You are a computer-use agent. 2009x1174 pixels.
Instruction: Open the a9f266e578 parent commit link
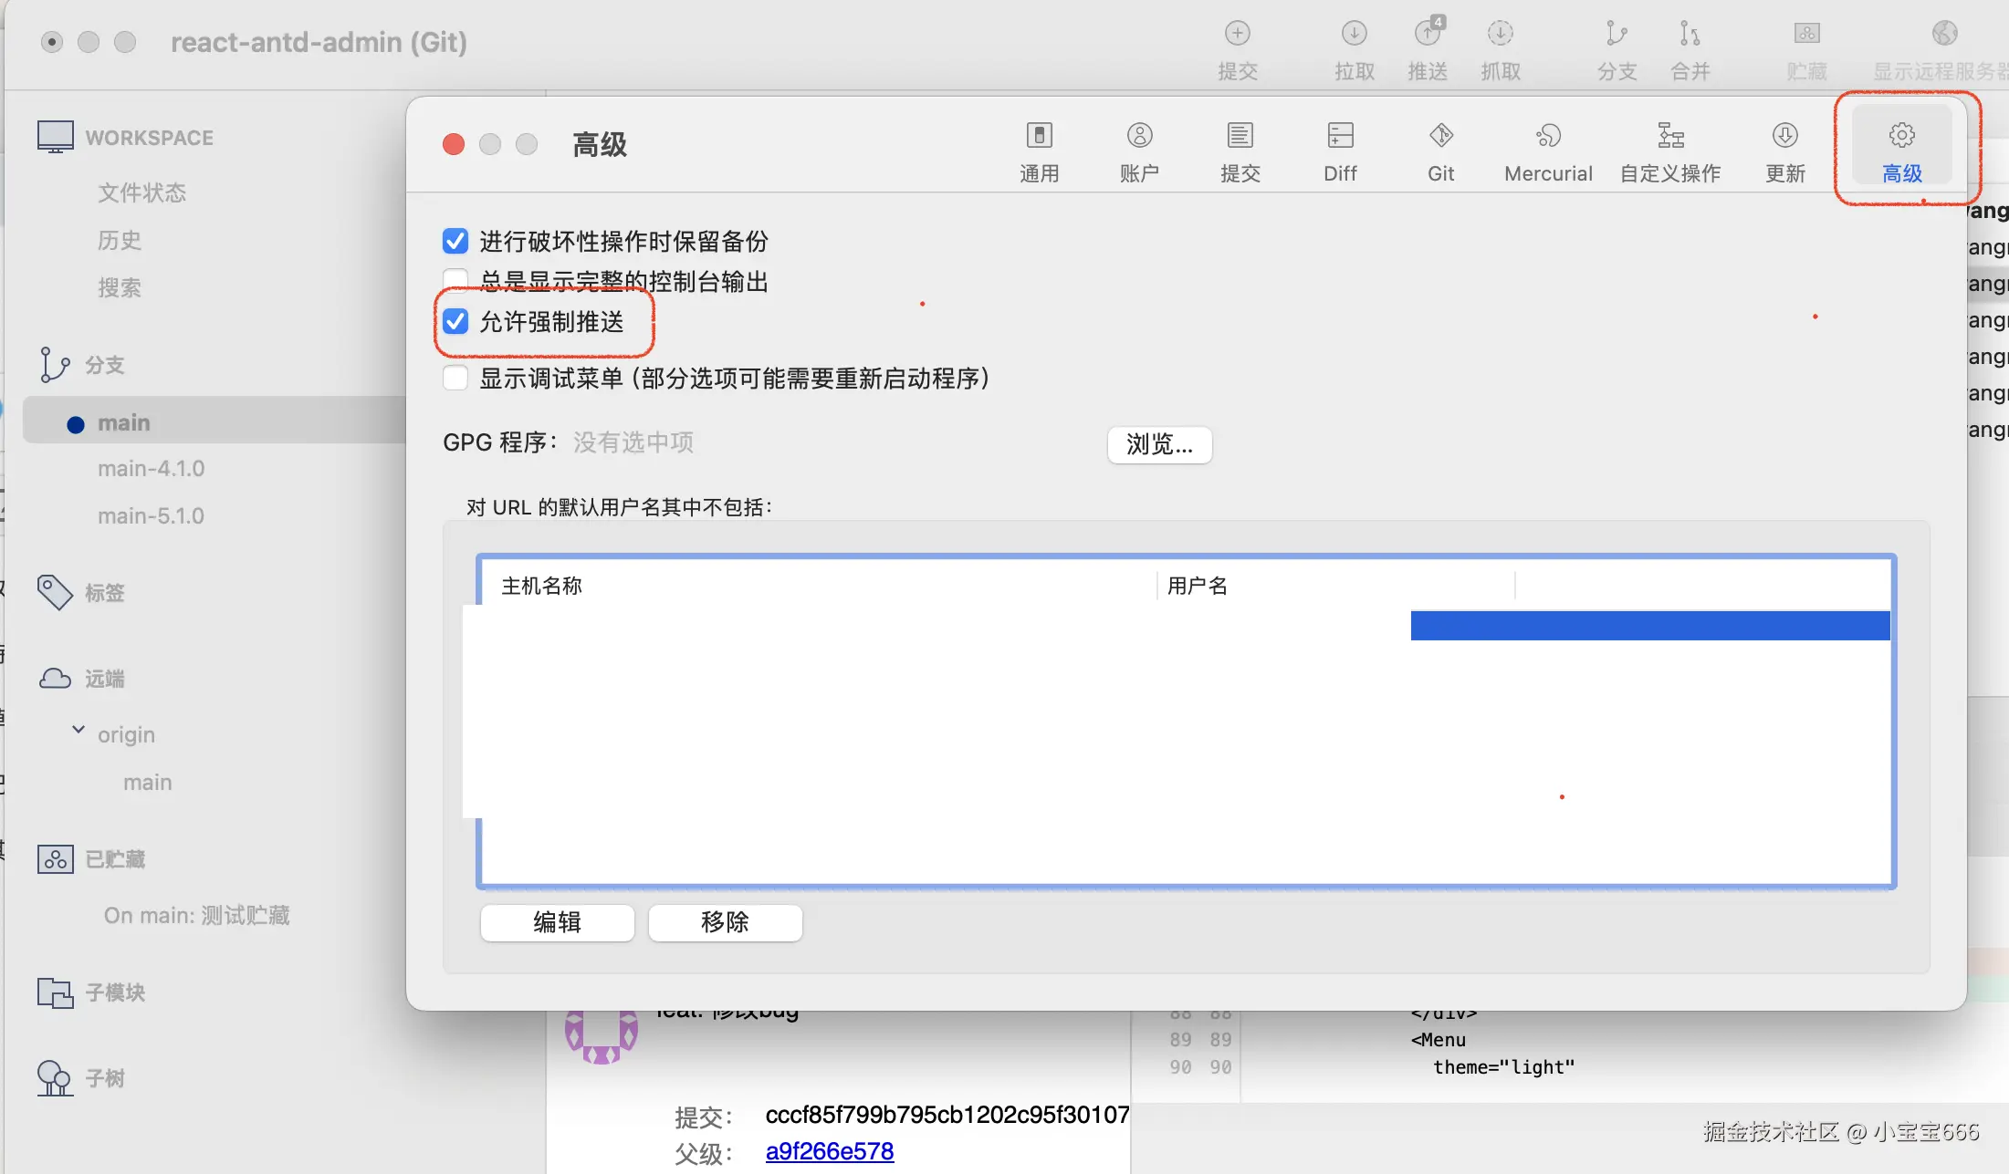tap(828, 1150)
